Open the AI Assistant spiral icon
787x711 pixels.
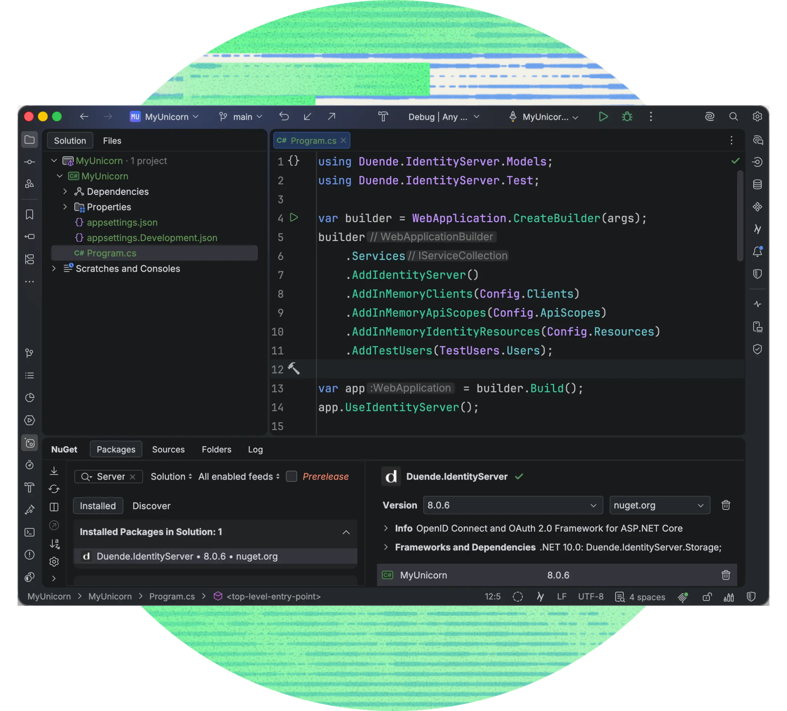[709, 117]
